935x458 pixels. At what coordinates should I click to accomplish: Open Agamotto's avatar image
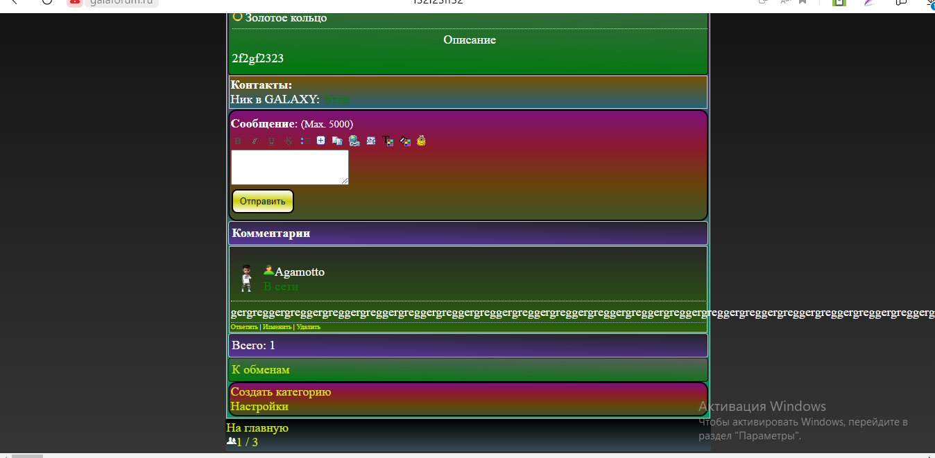(246, 278)
